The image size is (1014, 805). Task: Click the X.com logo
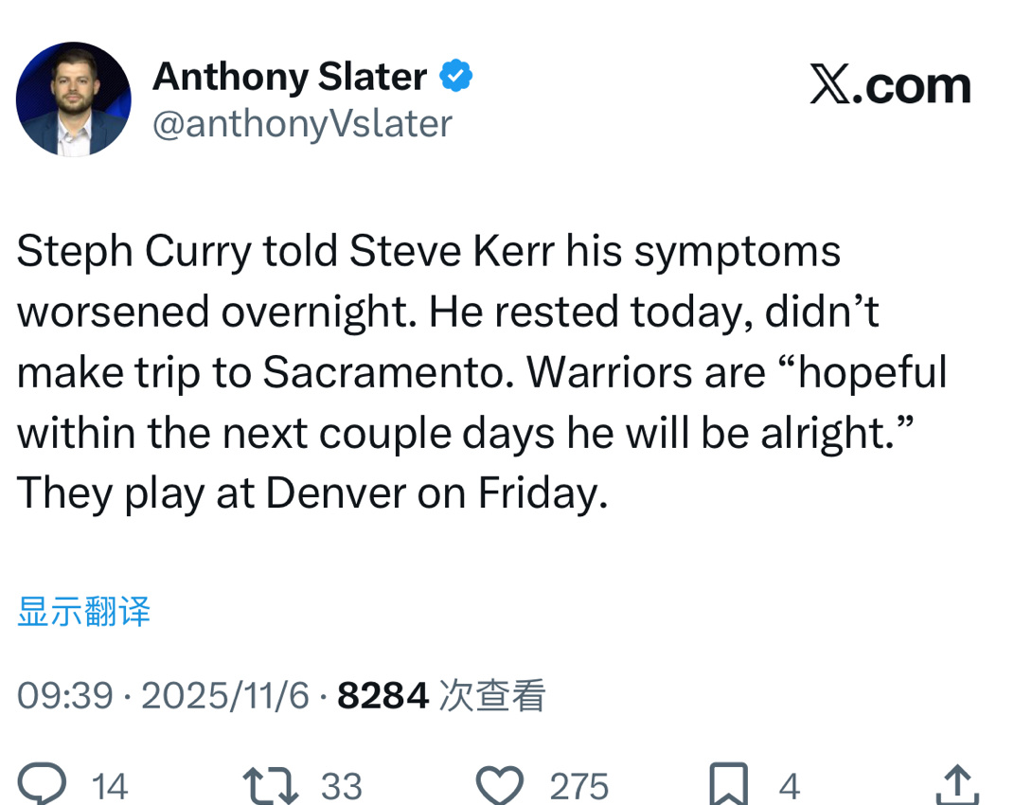[x=890, y=86]
